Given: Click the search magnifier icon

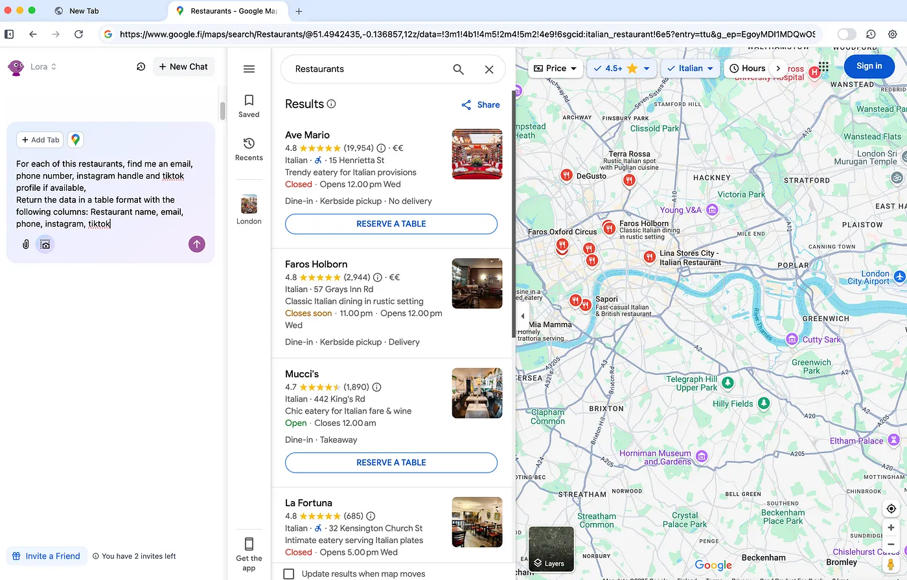Looking at the screenshot, I should click(458, 69).
